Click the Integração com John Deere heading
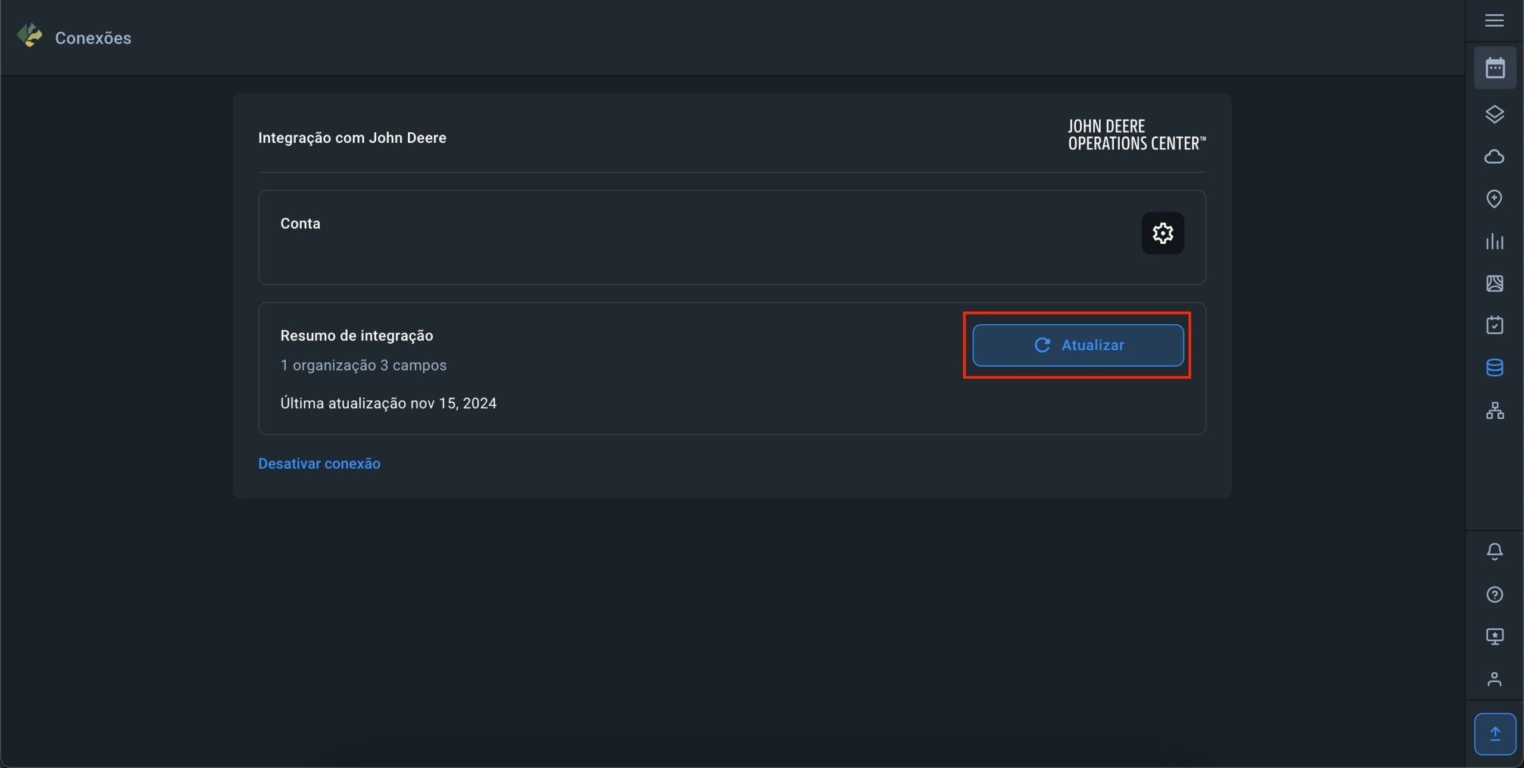 [x=352, y=137]
